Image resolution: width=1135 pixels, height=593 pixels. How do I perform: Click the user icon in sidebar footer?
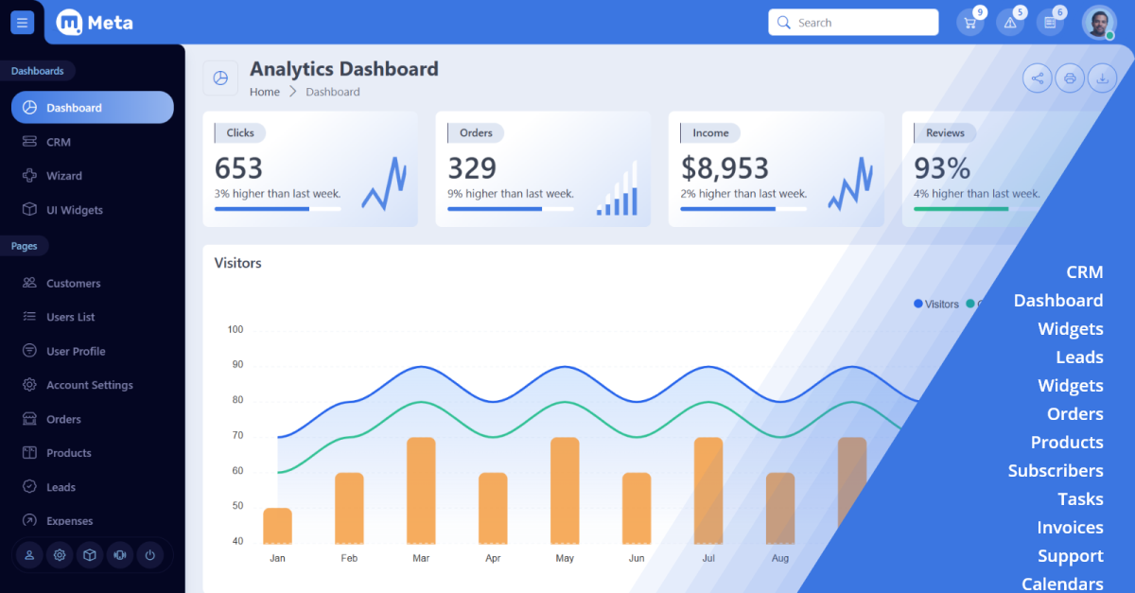(29, 555)
